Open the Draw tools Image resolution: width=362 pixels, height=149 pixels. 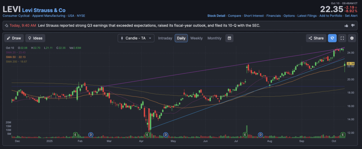[x=14, y=38]
